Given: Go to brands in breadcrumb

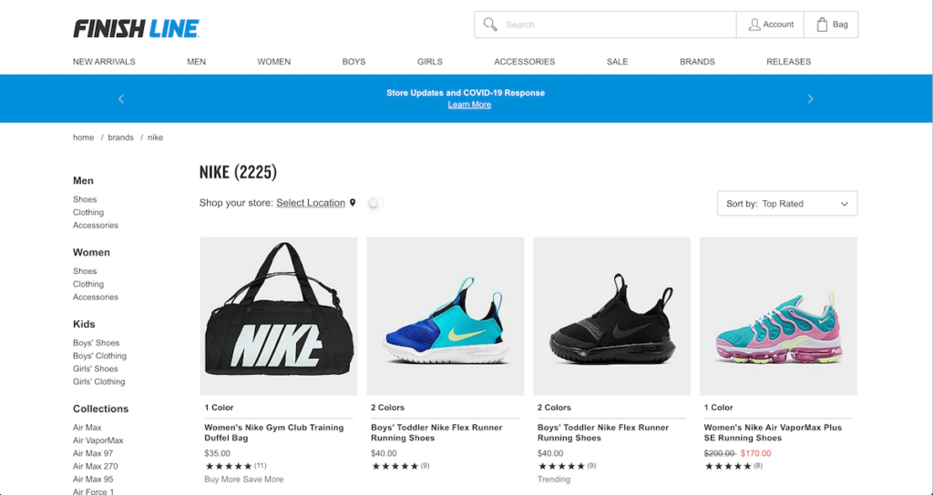Looking at the screenshot, I should [x=121, y=137].
